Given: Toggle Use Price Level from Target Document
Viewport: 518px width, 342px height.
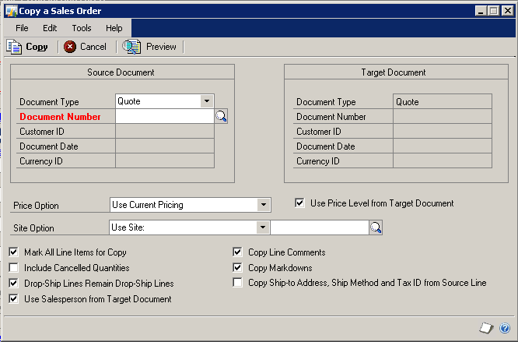Looking at the screenshot, I should coord(299,203).
